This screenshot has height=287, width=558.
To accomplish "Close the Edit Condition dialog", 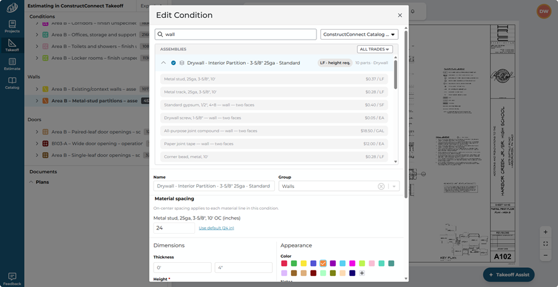I will (x=399, y=15).
